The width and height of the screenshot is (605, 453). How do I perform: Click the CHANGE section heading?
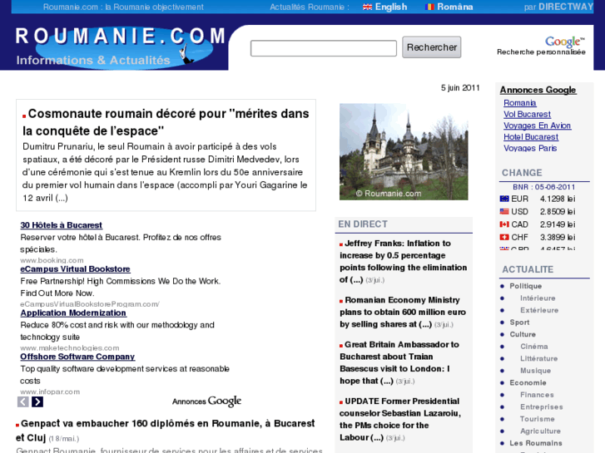click(x=522, y=173)
